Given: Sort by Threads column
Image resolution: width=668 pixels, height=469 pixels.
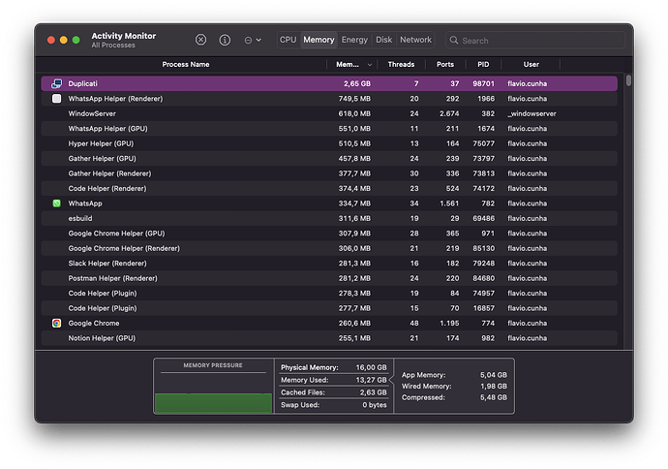Looking at the screenshot, I should tap(401, 64).
